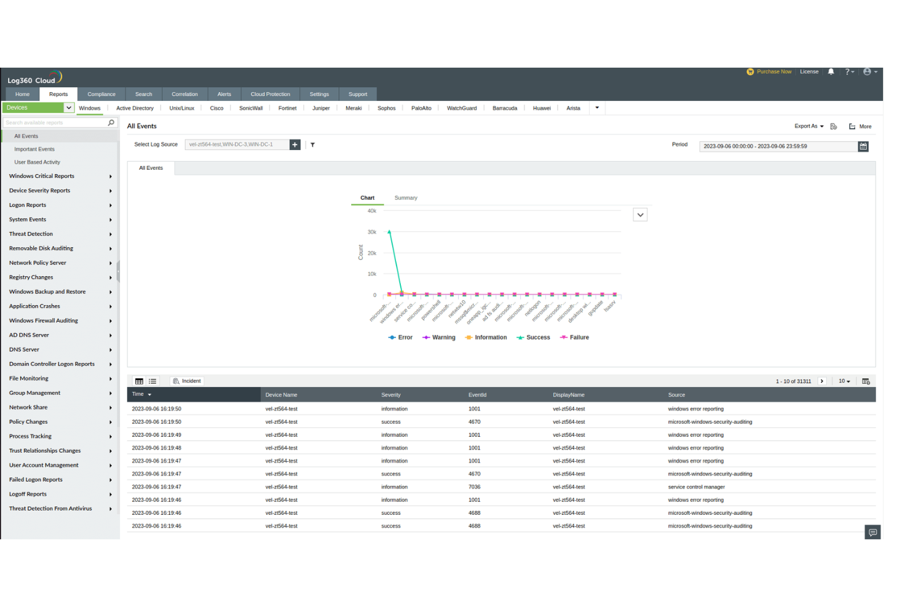The height and width of the screenshot is (607, 910).
Task: Click the Log360 Cloud logo
Action: pos(34,79)
